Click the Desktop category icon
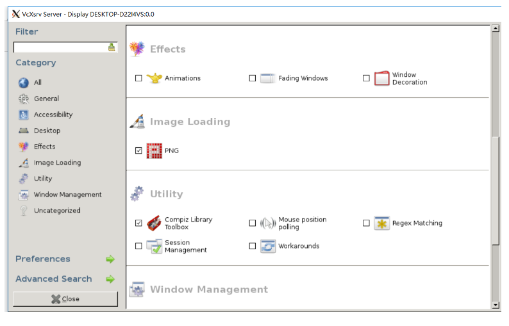The image size is (509, 326). coord(23,131)
